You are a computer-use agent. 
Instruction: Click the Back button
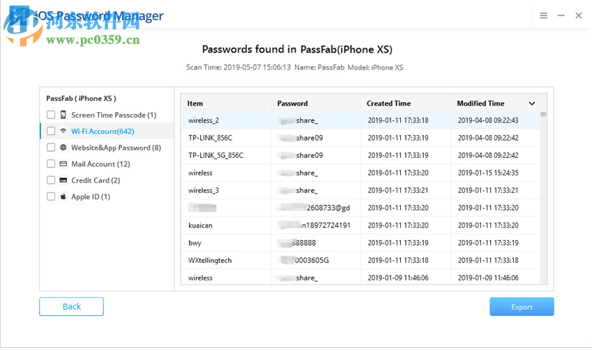coord(71,306)
